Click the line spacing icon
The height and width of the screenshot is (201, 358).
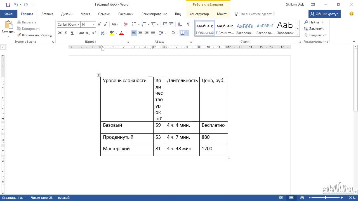pyautogui.click(x=161, y=33)
